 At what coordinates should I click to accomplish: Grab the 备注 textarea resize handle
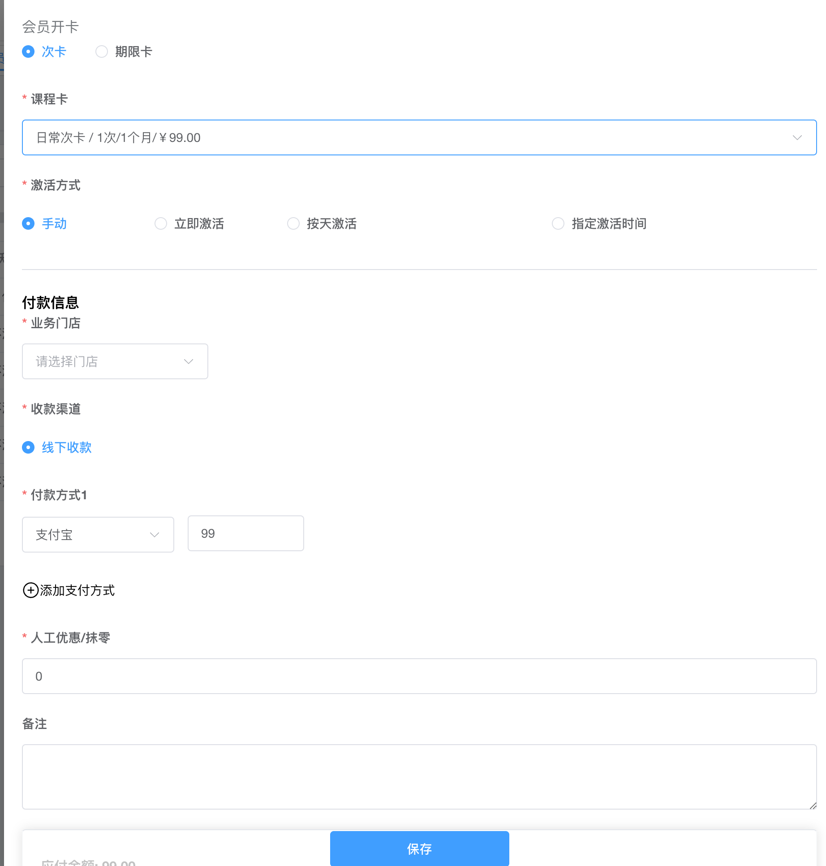tap(813, 806)
